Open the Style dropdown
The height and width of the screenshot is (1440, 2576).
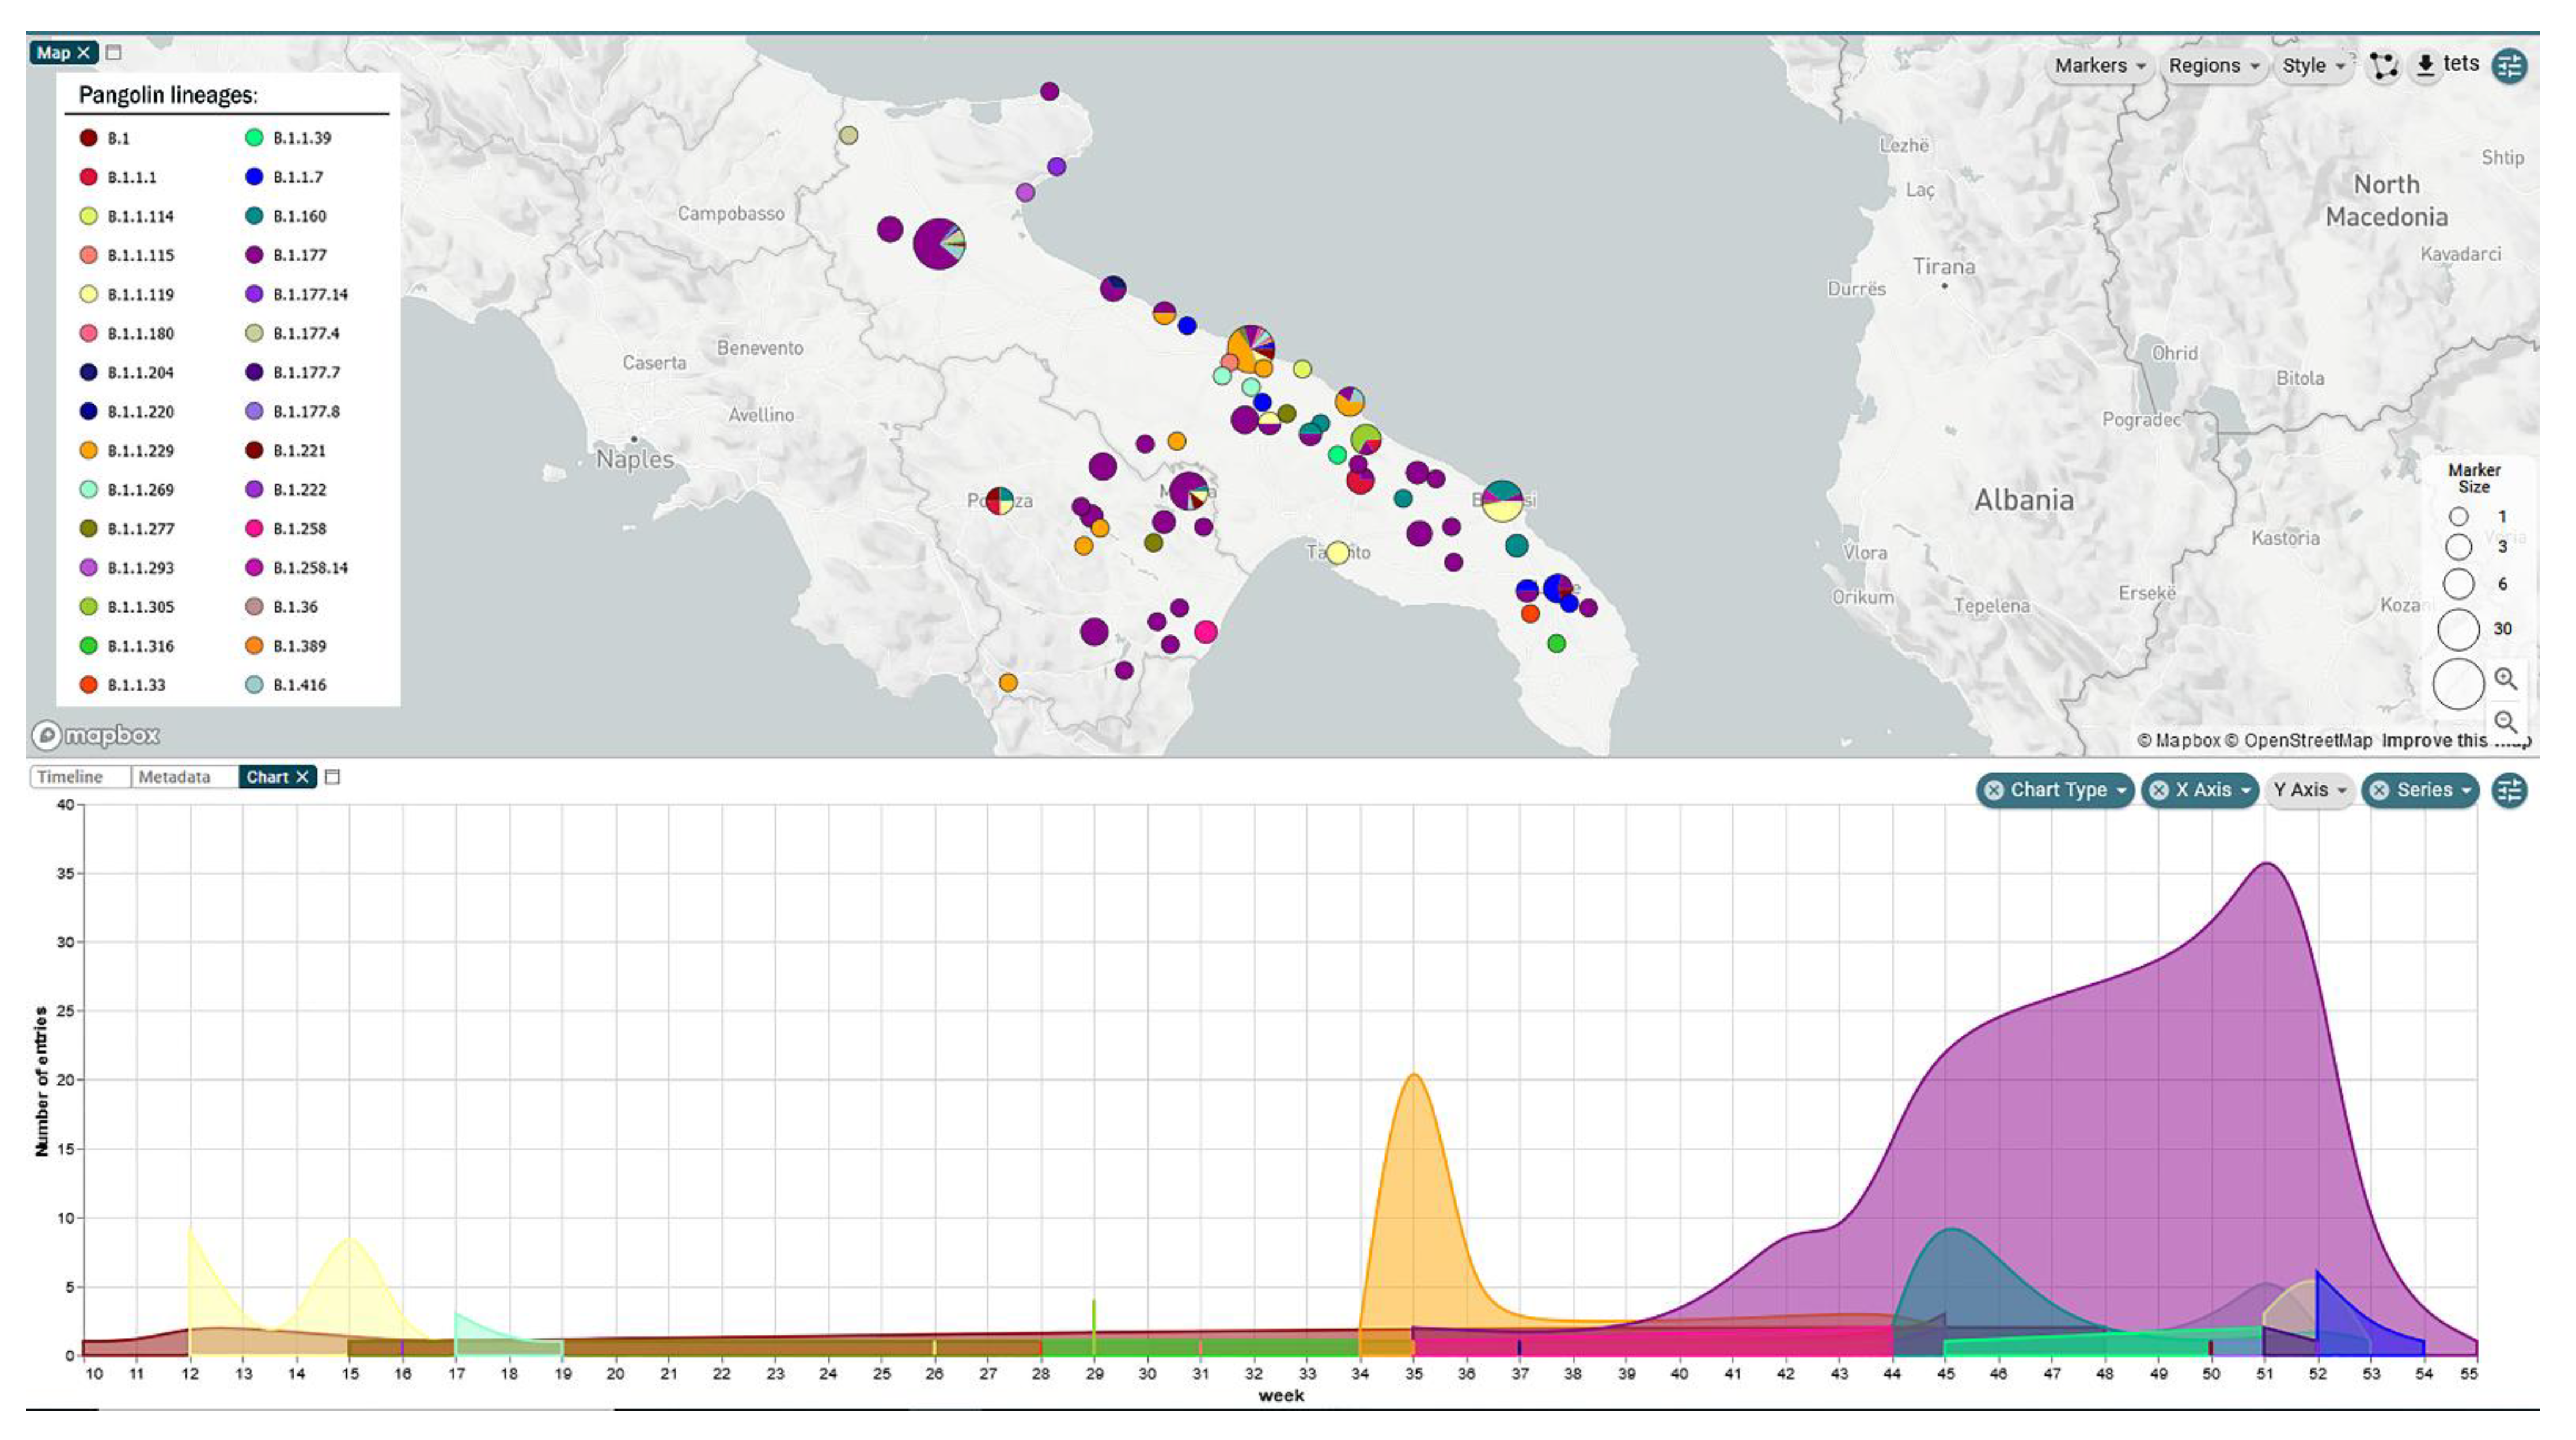pos(2314,66)
